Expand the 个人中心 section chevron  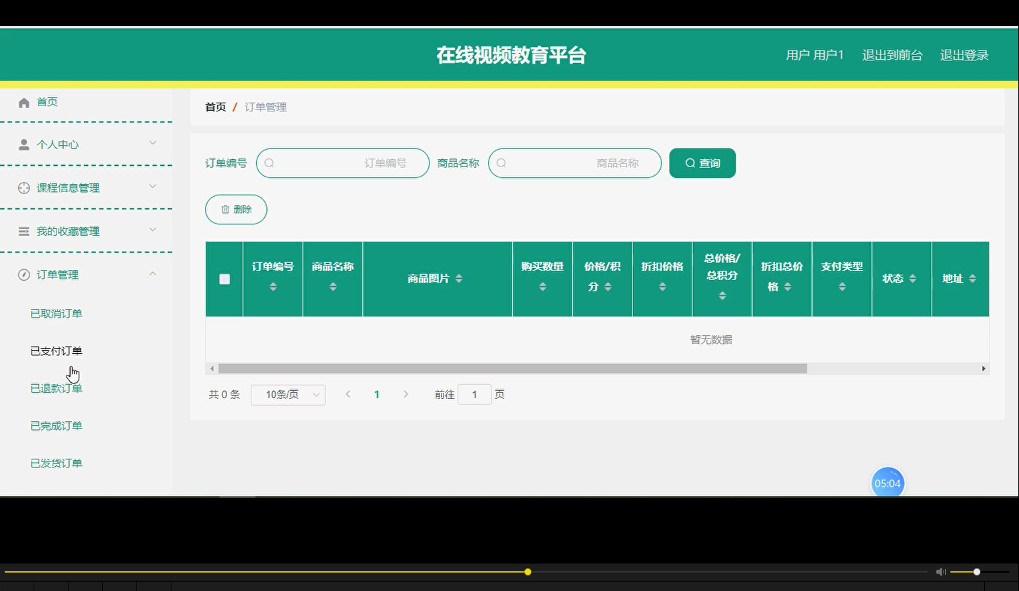[153, 143]
